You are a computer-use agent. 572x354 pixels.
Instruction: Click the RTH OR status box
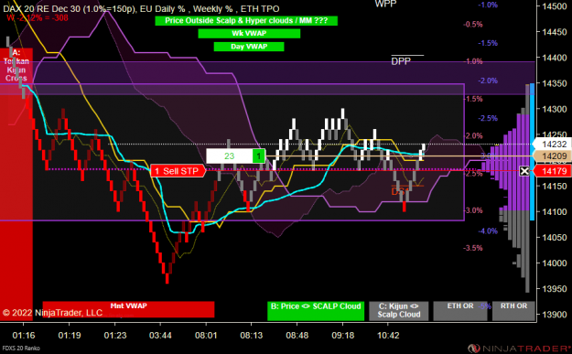[513, 311]
